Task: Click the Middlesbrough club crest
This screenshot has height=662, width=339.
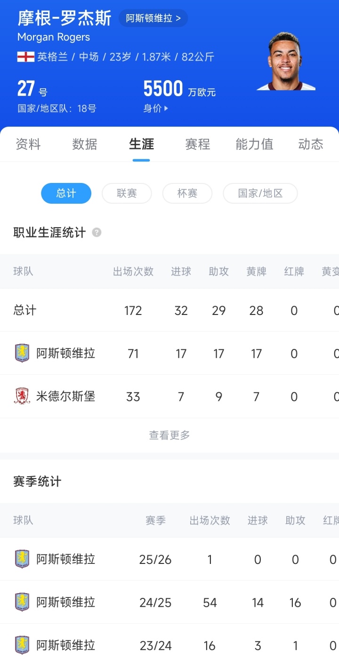Action: pyautogui.click(x=22, y=397)
